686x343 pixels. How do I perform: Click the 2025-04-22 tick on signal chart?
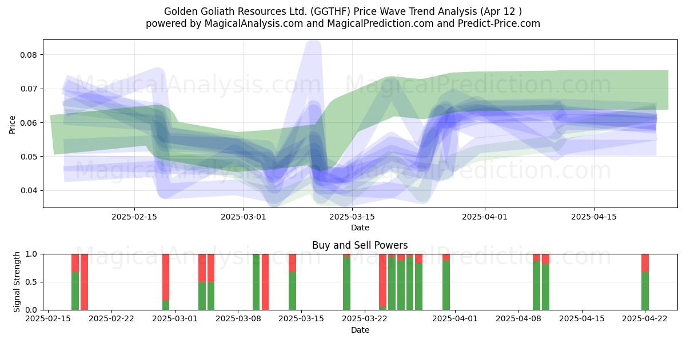click(645, 319)
